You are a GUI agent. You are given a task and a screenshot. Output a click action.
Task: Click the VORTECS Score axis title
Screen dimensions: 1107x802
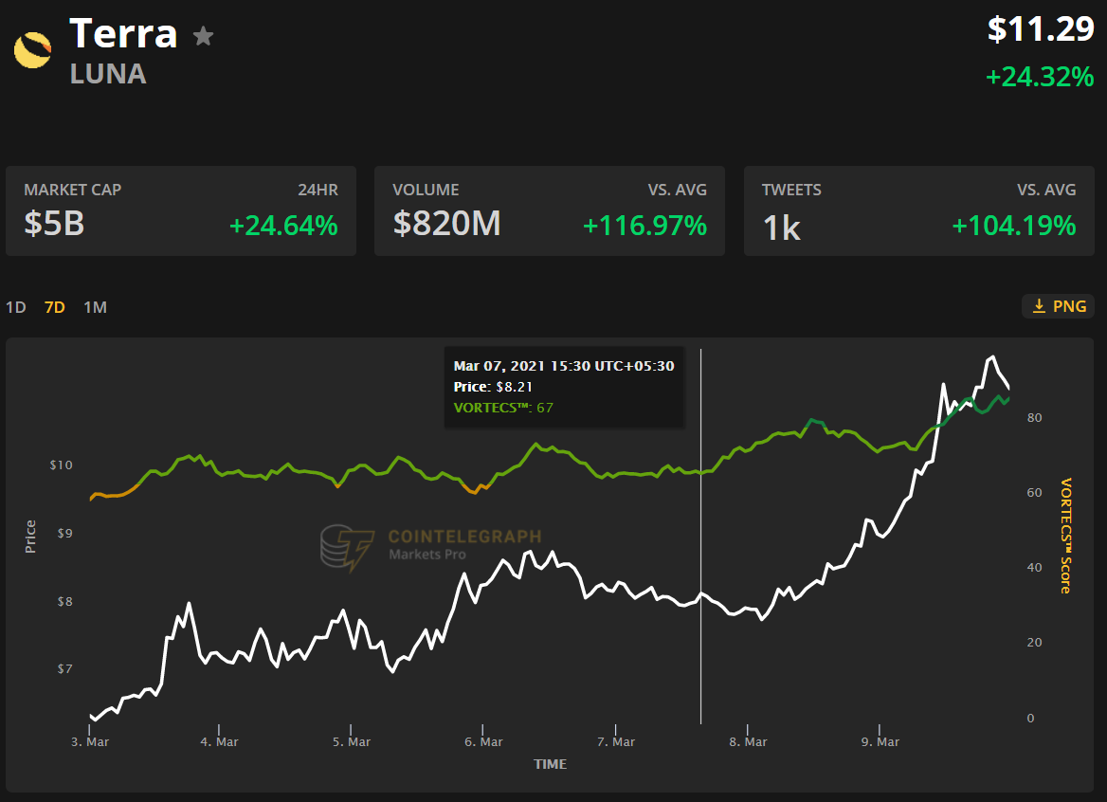pyautogui.click(x=1065, y=536)
